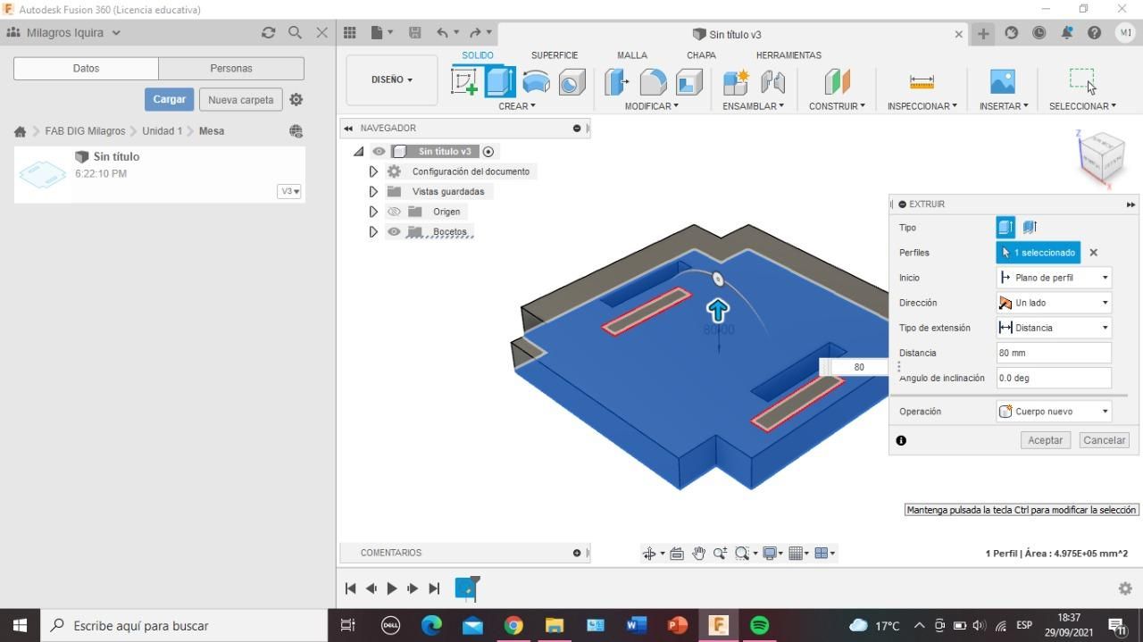Refresh the data panel

point(268,32)
